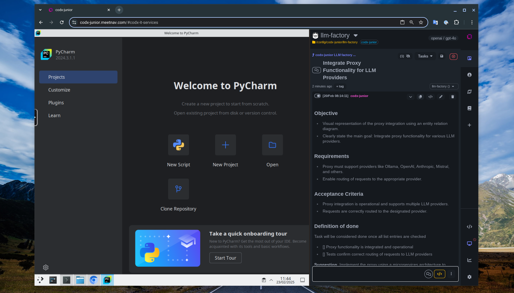Click the red circled X close-task button

(453, 56)
